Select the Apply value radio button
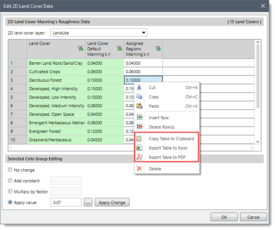275x230 pixels. (10, 203)
